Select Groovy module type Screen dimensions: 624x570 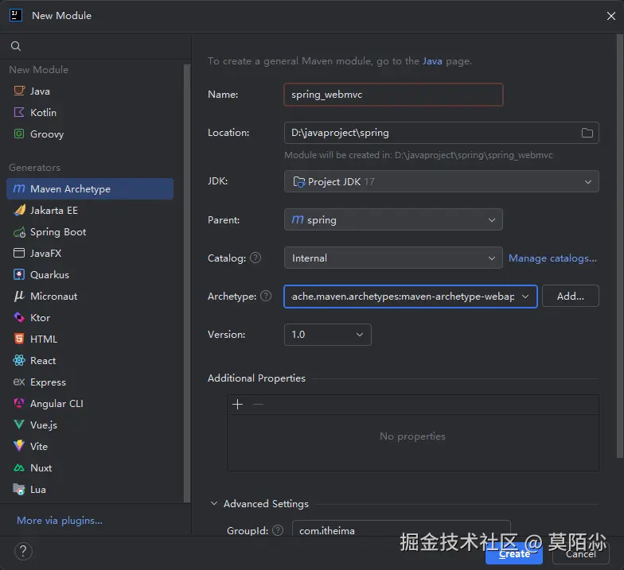coord(90,134)
